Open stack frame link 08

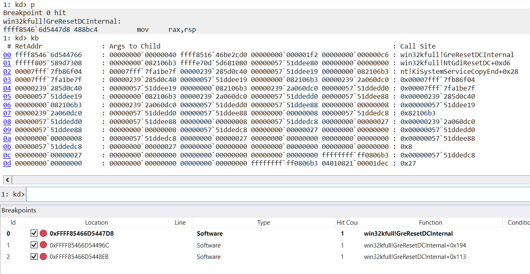[x=7, y=122]
